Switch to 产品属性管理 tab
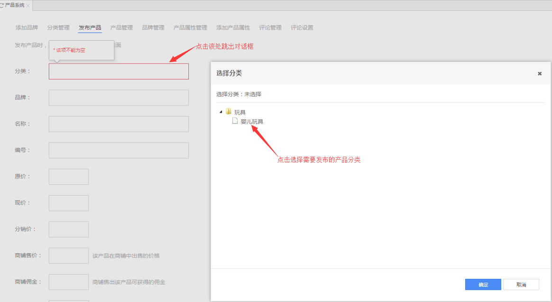 point(190,27)
